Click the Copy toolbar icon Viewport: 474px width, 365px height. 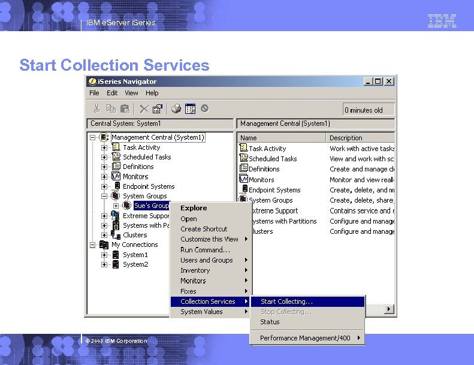(111, 108)
